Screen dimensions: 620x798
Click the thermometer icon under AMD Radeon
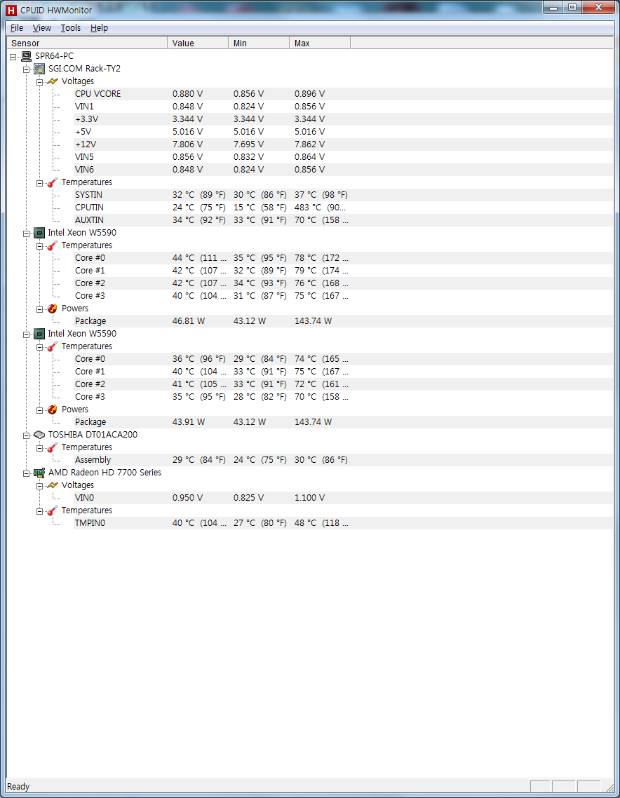(x=53, y=510)
